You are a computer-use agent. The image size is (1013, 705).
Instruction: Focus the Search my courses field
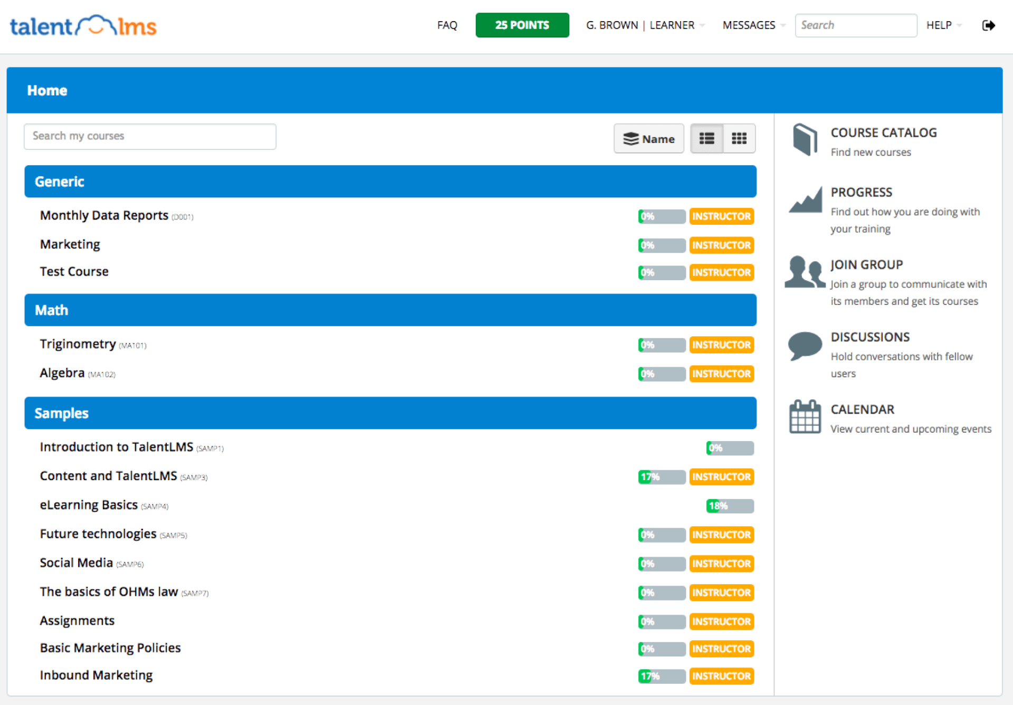coord(150,136)
